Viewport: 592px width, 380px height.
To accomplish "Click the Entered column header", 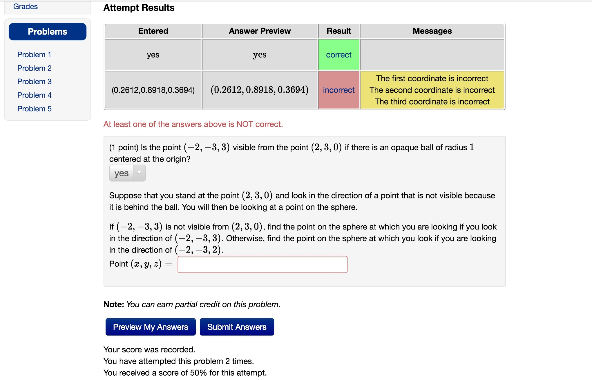I will tap(153, 31).
